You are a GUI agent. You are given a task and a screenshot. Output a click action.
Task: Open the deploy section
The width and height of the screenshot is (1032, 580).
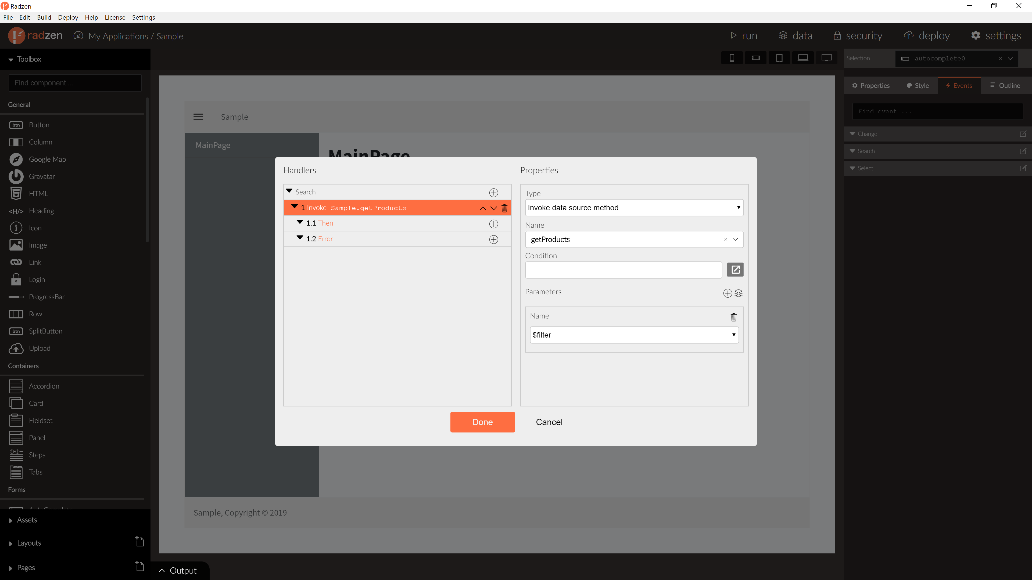pyautogui.click(x=927, y=36)
